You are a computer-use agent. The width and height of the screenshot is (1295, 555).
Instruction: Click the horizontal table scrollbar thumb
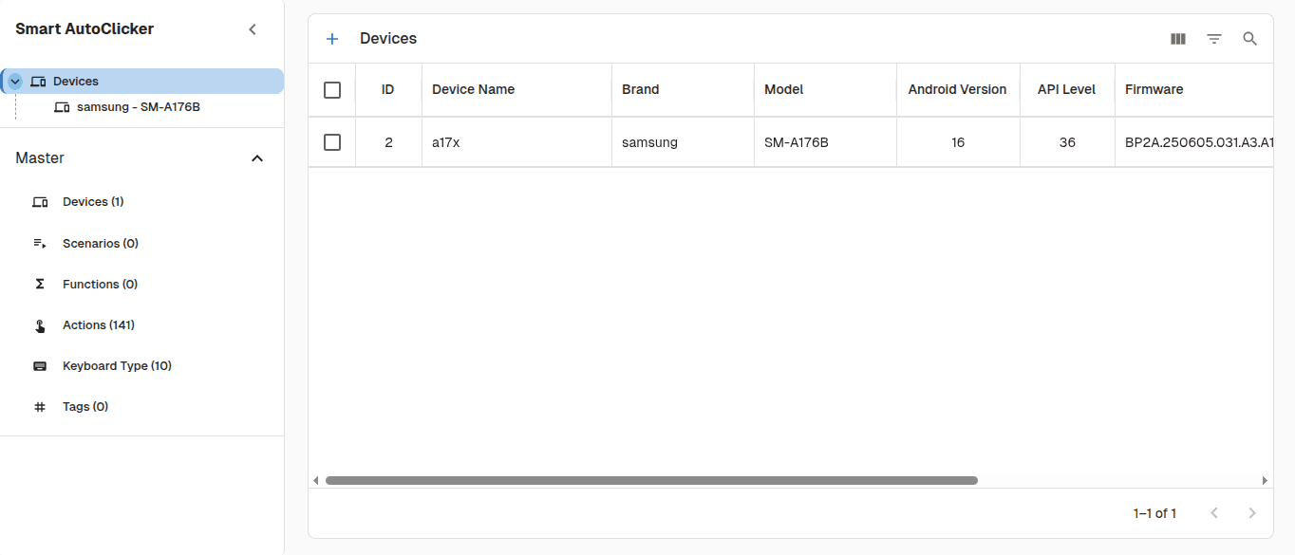coord(651,481)
